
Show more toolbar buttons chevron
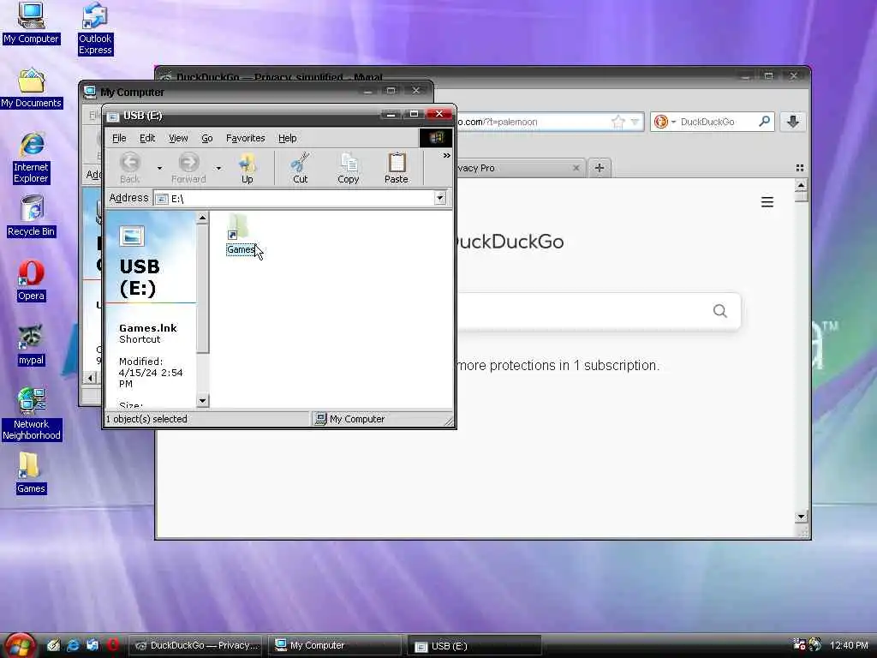[446, 156]
